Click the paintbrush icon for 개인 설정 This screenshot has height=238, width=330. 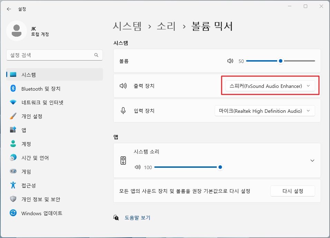tap(13, 116)
